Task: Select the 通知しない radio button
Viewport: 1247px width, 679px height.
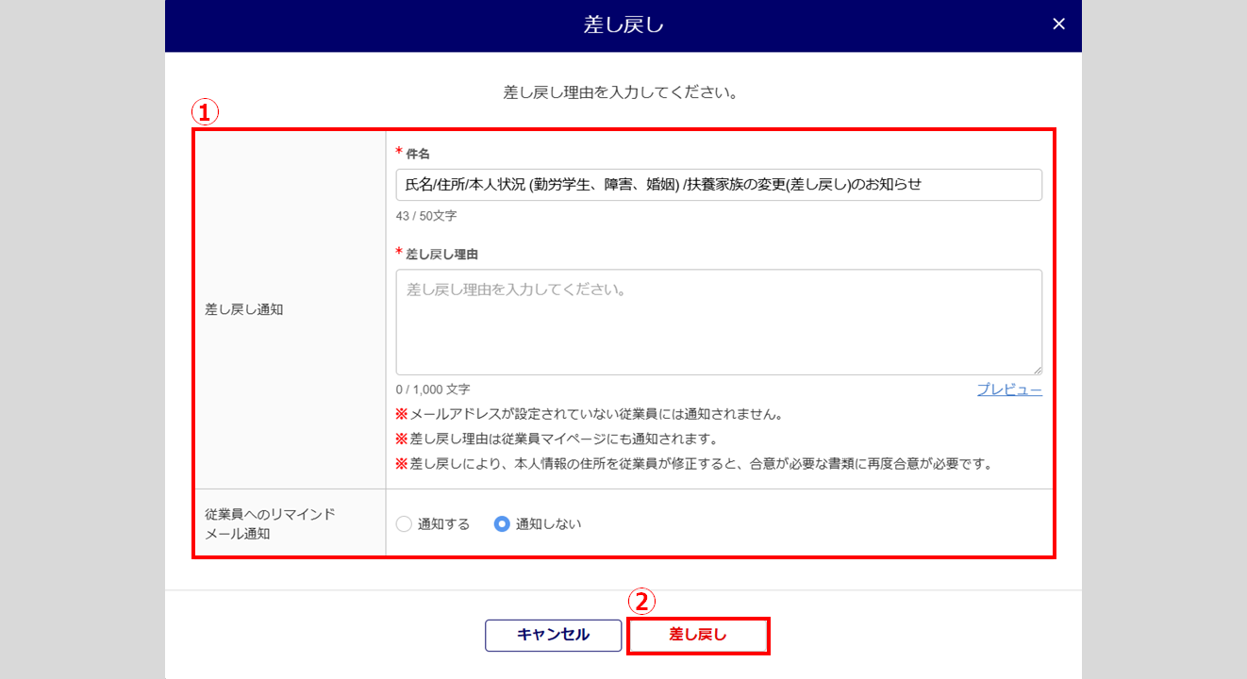Action: 503,524
